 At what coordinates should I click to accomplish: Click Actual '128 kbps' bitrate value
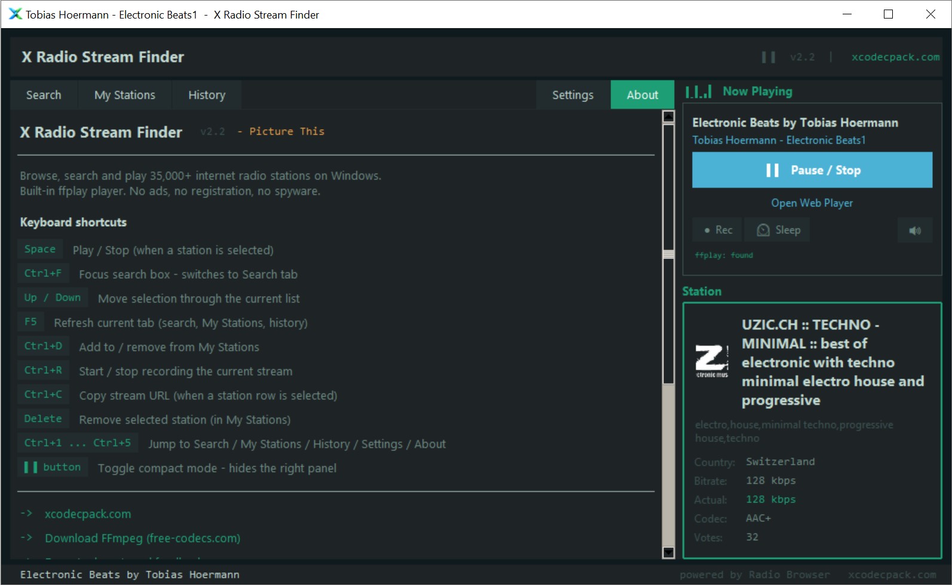[x=770, y=499]
